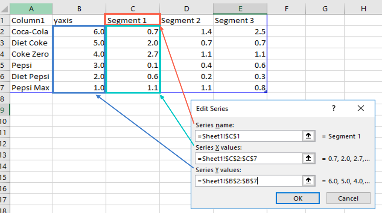The height and width of the screenshot is (213, 382).
Task: Click the Series Y values input field
Action: point(249,181)
